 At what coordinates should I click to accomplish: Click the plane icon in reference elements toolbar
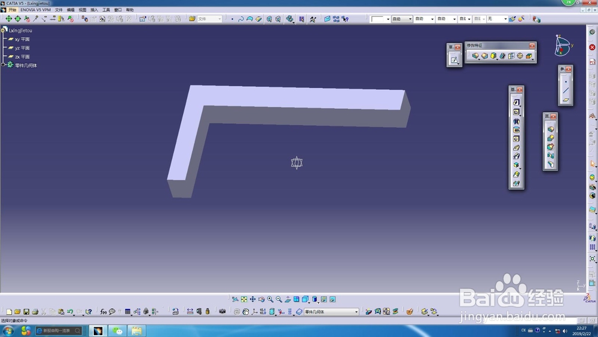(566, 99)
